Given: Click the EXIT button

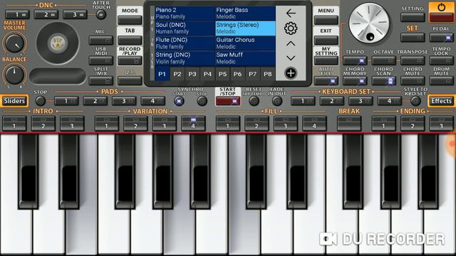Looking at the screenshot, I should (326, 40).
